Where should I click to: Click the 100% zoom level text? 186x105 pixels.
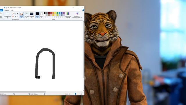click(x=67, y=94)
